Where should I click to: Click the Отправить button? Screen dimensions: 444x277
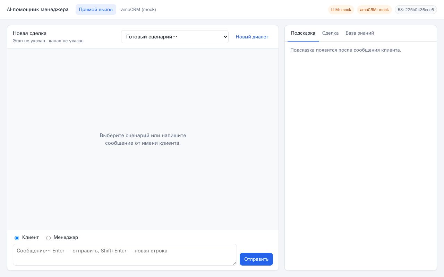click(x=256, y=259)
